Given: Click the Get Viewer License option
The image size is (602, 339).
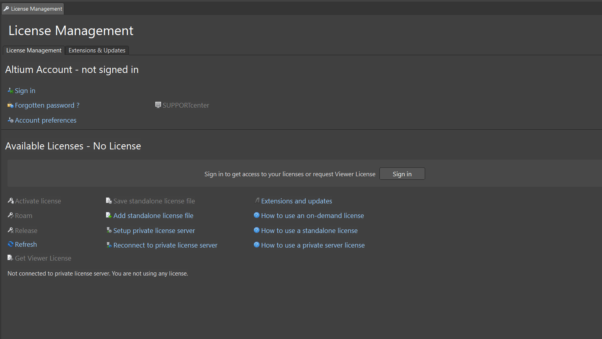Looking at the screenshot, I should 43,258.
